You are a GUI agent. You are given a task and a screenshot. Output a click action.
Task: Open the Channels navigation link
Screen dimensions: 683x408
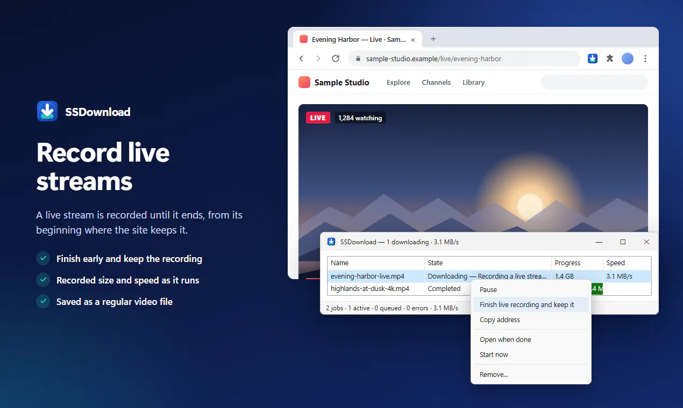click(x=436, y=82)
